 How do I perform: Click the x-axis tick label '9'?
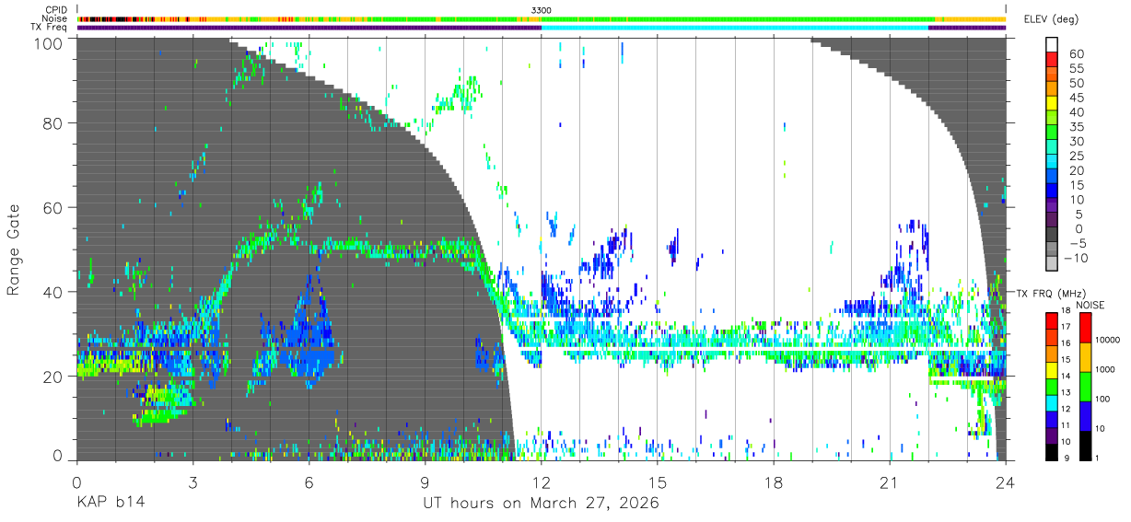coord(425,482)
